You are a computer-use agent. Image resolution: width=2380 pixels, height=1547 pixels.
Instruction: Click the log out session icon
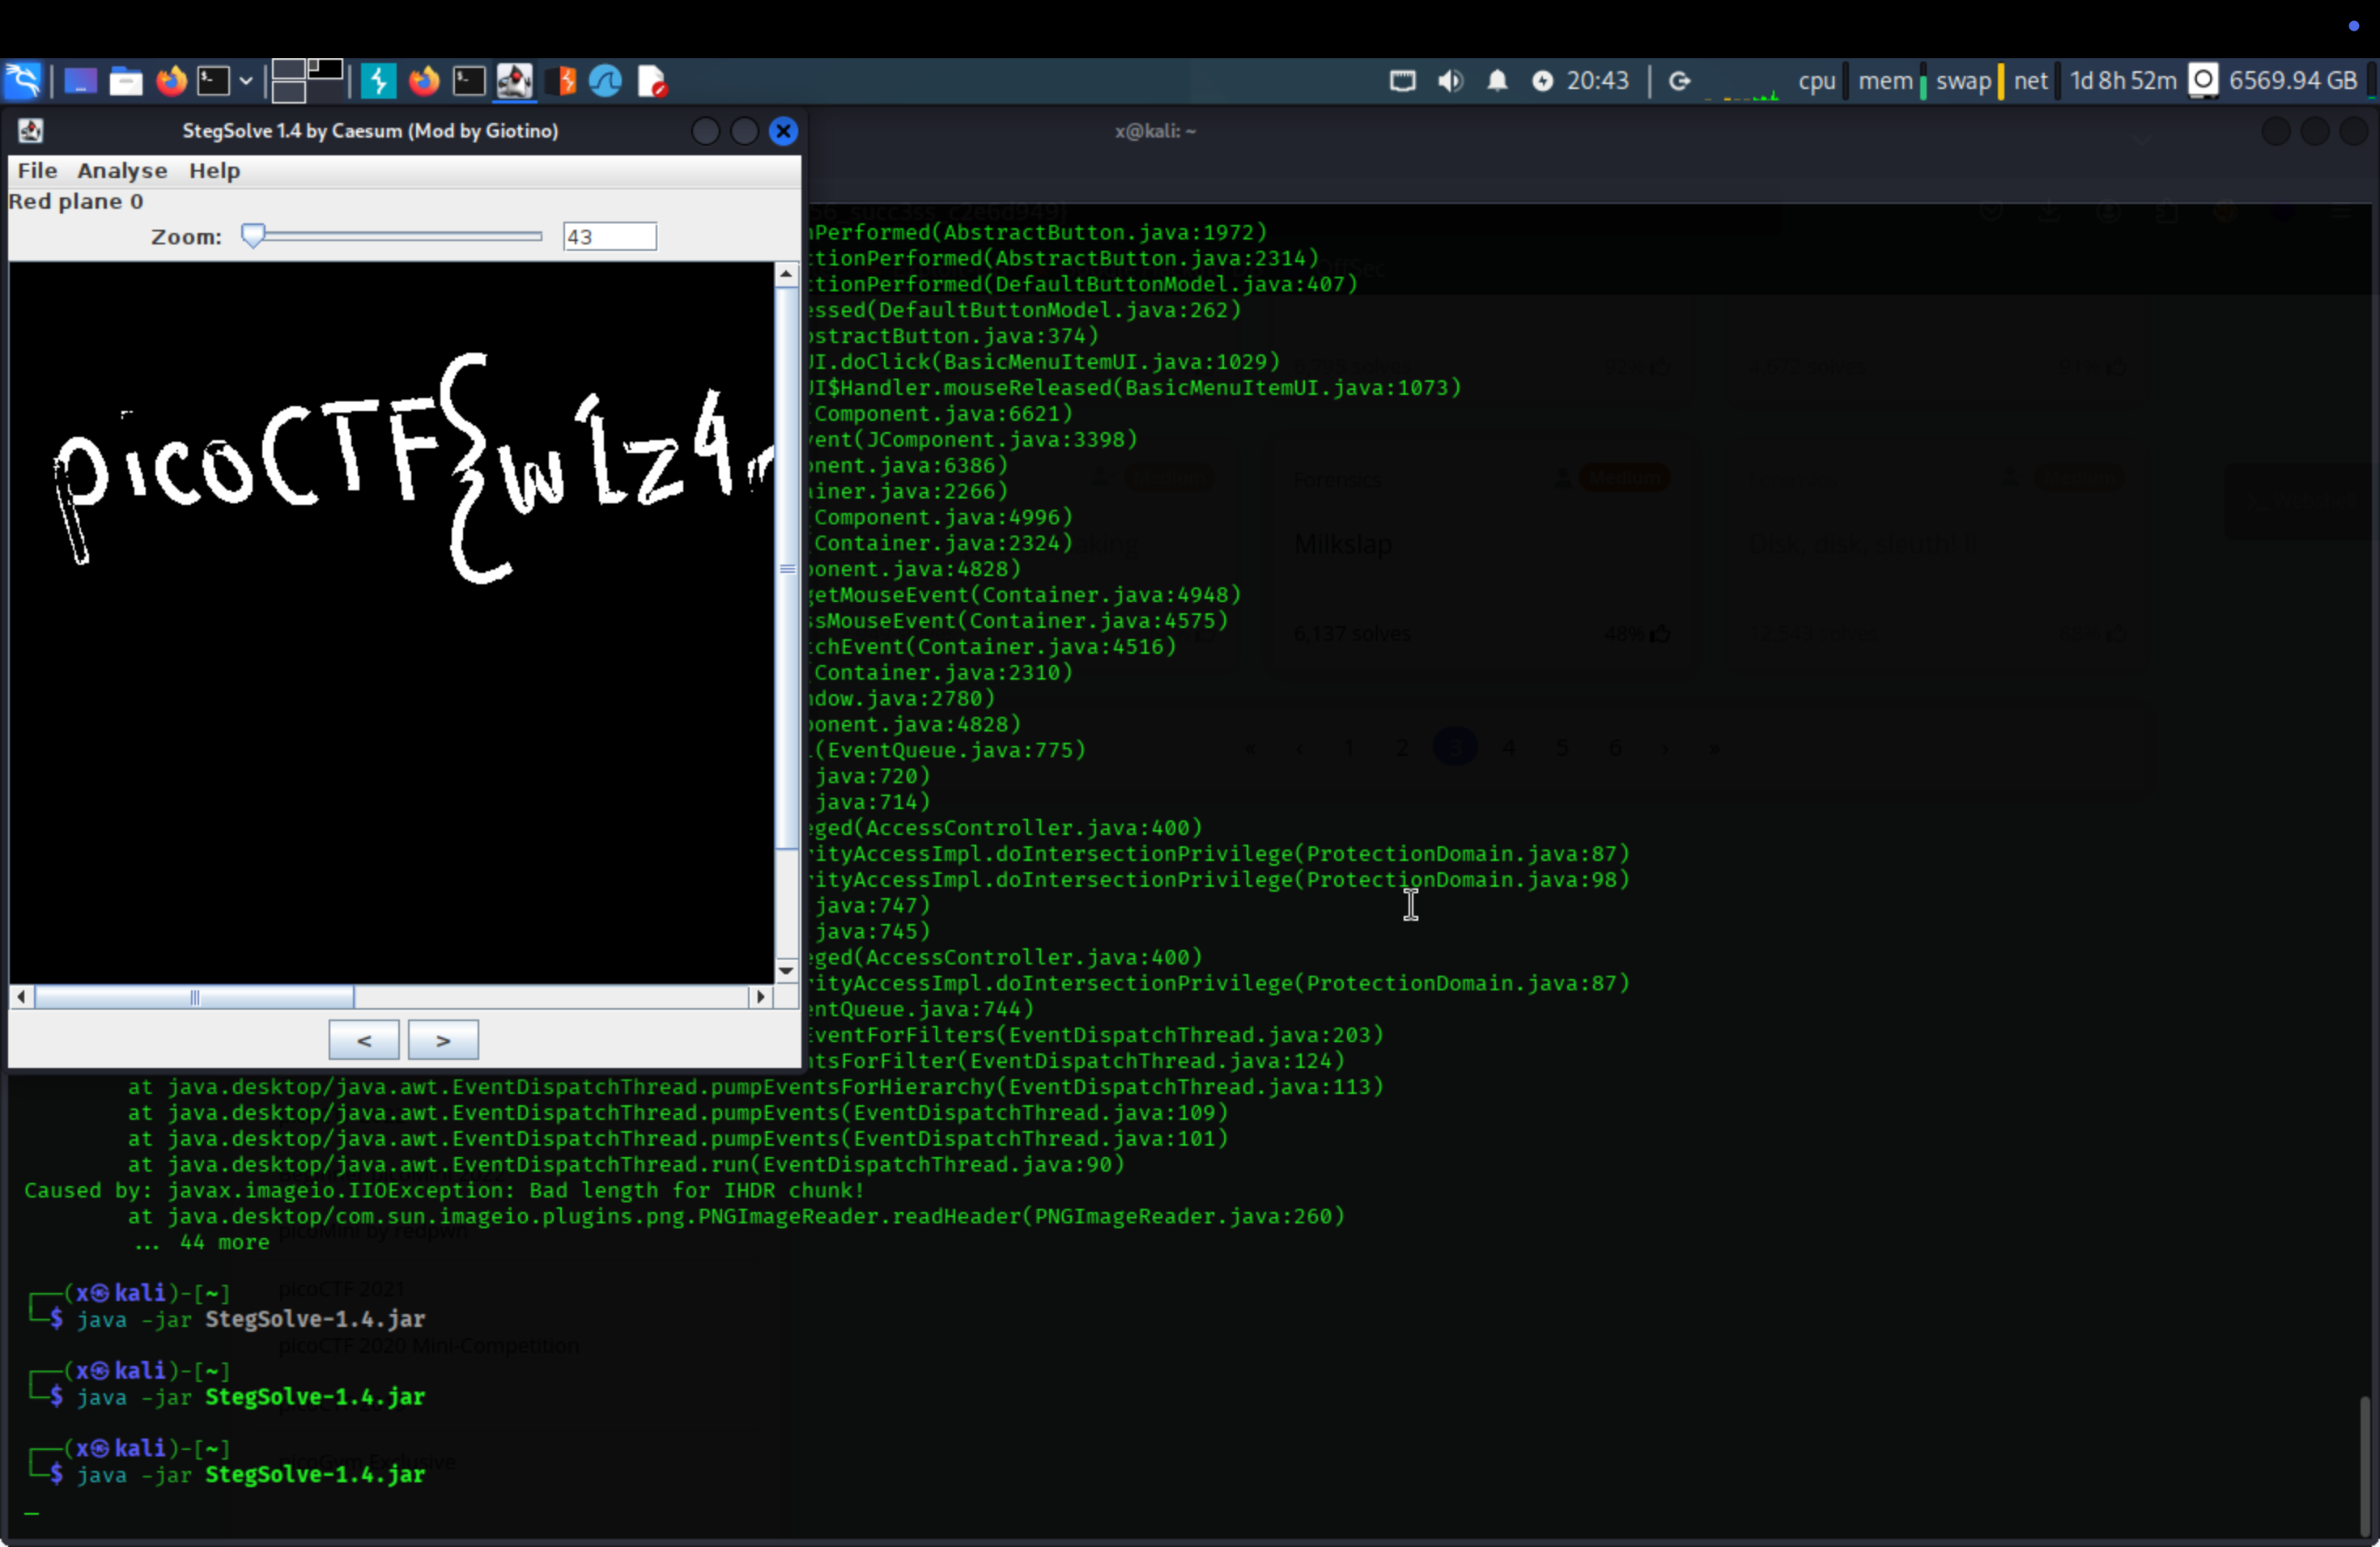(x=1679, y=81)
